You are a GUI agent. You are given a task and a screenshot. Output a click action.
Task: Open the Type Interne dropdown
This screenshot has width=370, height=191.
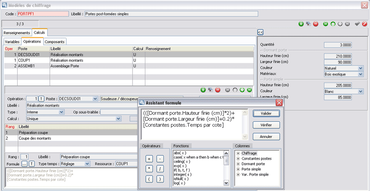[x=62, y=112]
